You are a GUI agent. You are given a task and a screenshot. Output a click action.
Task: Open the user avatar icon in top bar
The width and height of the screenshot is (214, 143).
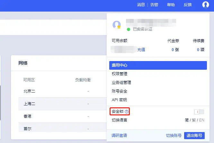pyautogui.click(x=206, y=4)
